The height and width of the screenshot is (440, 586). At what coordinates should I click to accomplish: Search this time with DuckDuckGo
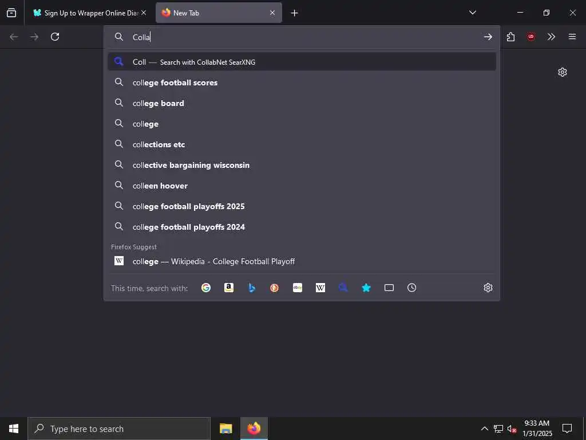point(274,288)
